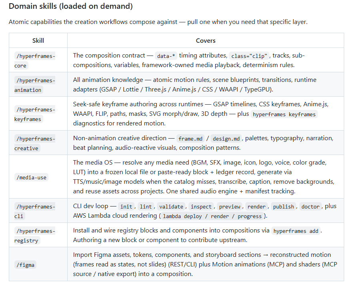
Task: Click the /hyperframes-animation skill code label
Action: point(35,85)
